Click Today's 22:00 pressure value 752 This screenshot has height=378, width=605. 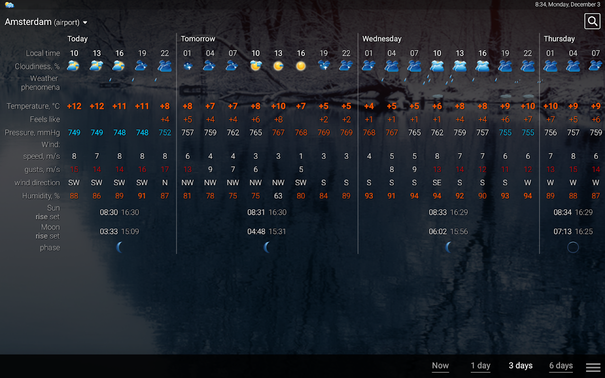(165, 133)
